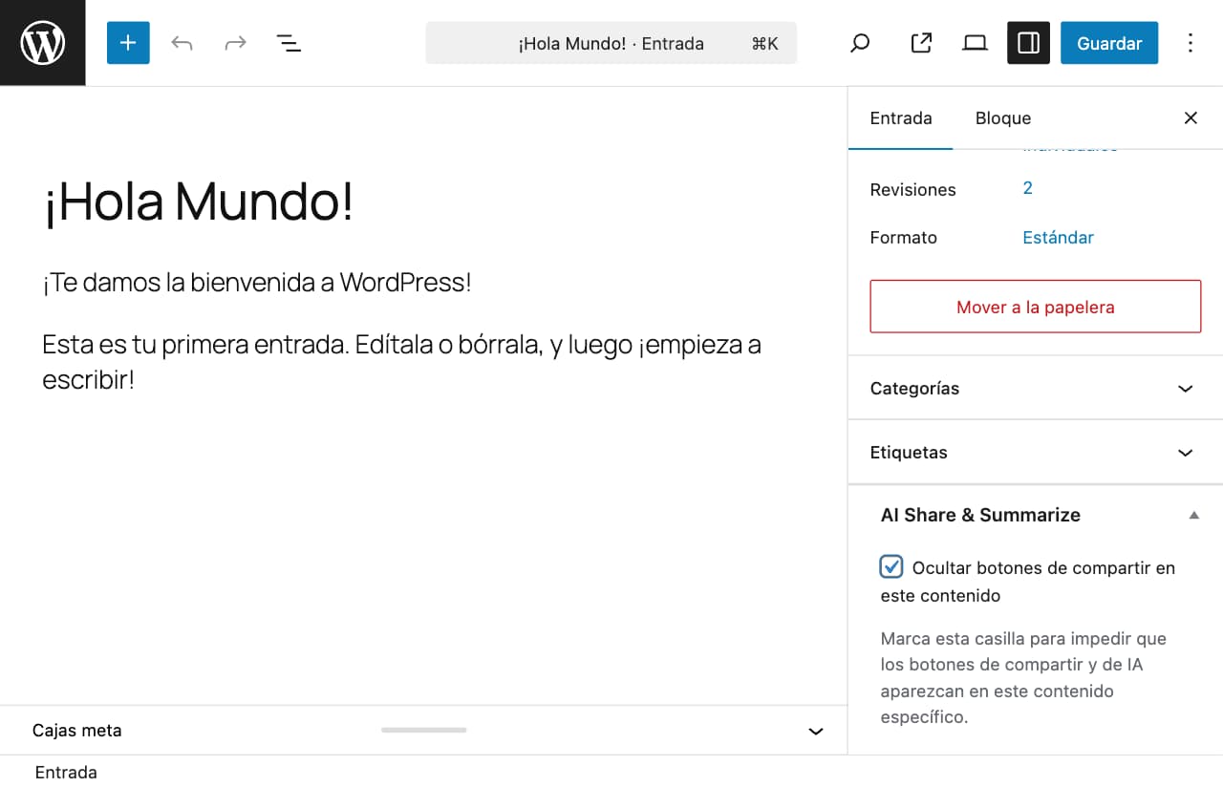The width and height of the screenshot is (1223, 787).
Task: Open the options three-dot menu
Action: tap(1191, 42)
